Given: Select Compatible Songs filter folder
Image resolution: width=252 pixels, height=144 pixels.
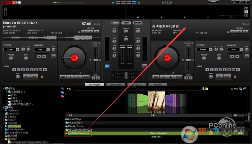Looking at the screenshot, I should tap(17, 132).
